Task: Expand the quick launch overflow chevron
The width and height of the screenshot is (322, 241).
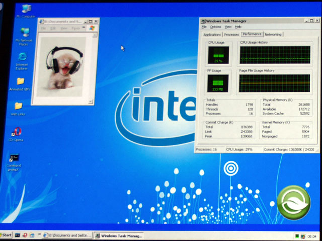Action: click(x=39, y=235)
